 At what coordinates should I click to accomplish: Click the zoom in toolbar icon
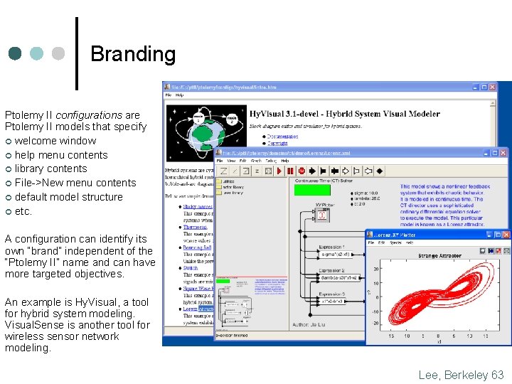[223, 171]
